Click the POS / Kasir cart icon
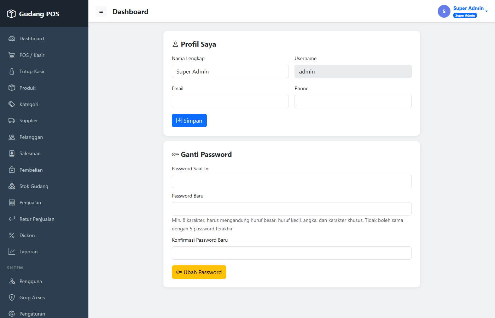495x318 pixels. (12, 55)
